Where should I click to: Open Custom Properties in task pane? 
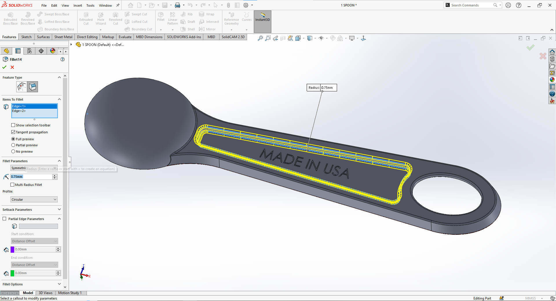click(x=552, y=87)
